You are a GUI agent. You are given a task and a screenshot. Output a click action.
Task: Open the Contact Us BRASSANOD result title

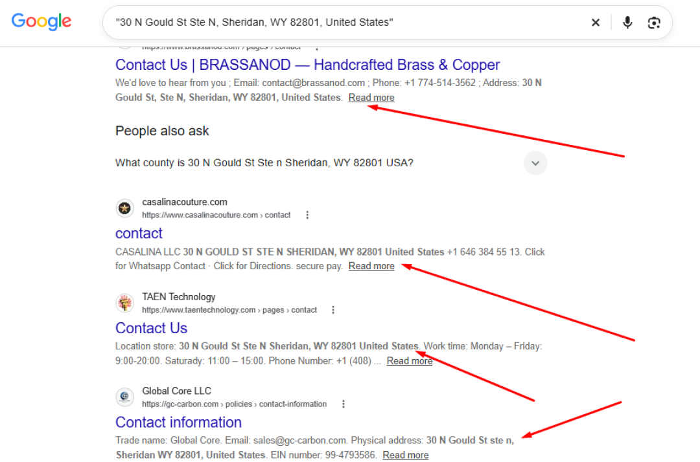(308, 65)
